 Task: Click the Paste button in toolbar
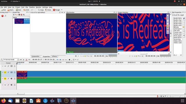coord(48,10)
